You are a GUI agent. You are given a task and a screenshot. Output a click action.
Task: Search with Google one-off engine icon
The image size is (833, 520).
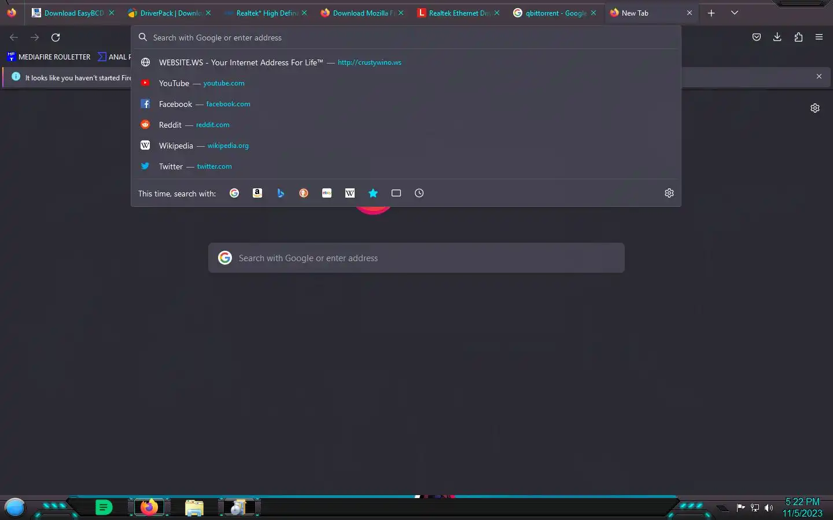(234, 193)
